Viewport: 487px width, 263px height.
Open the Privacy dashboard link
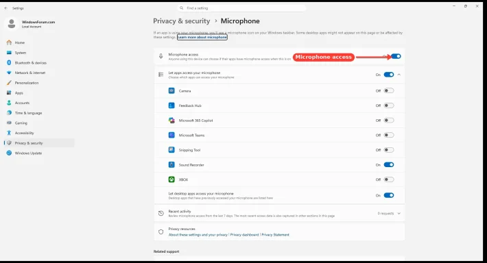[244, 235]
